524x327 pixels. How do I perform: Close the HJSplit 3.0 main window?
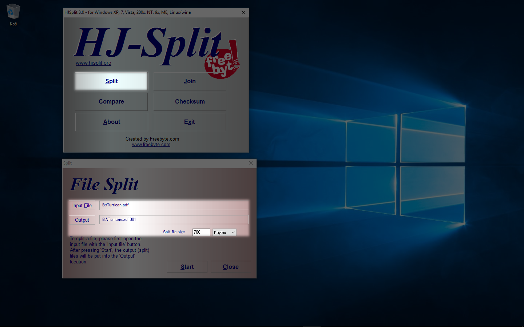tap(243, 12)
